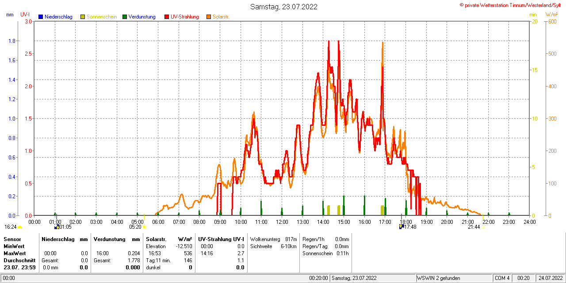Viewport: 566px width, 283px height.
Task: Click the Sensor header in the data table
Action: coord(12,239)
